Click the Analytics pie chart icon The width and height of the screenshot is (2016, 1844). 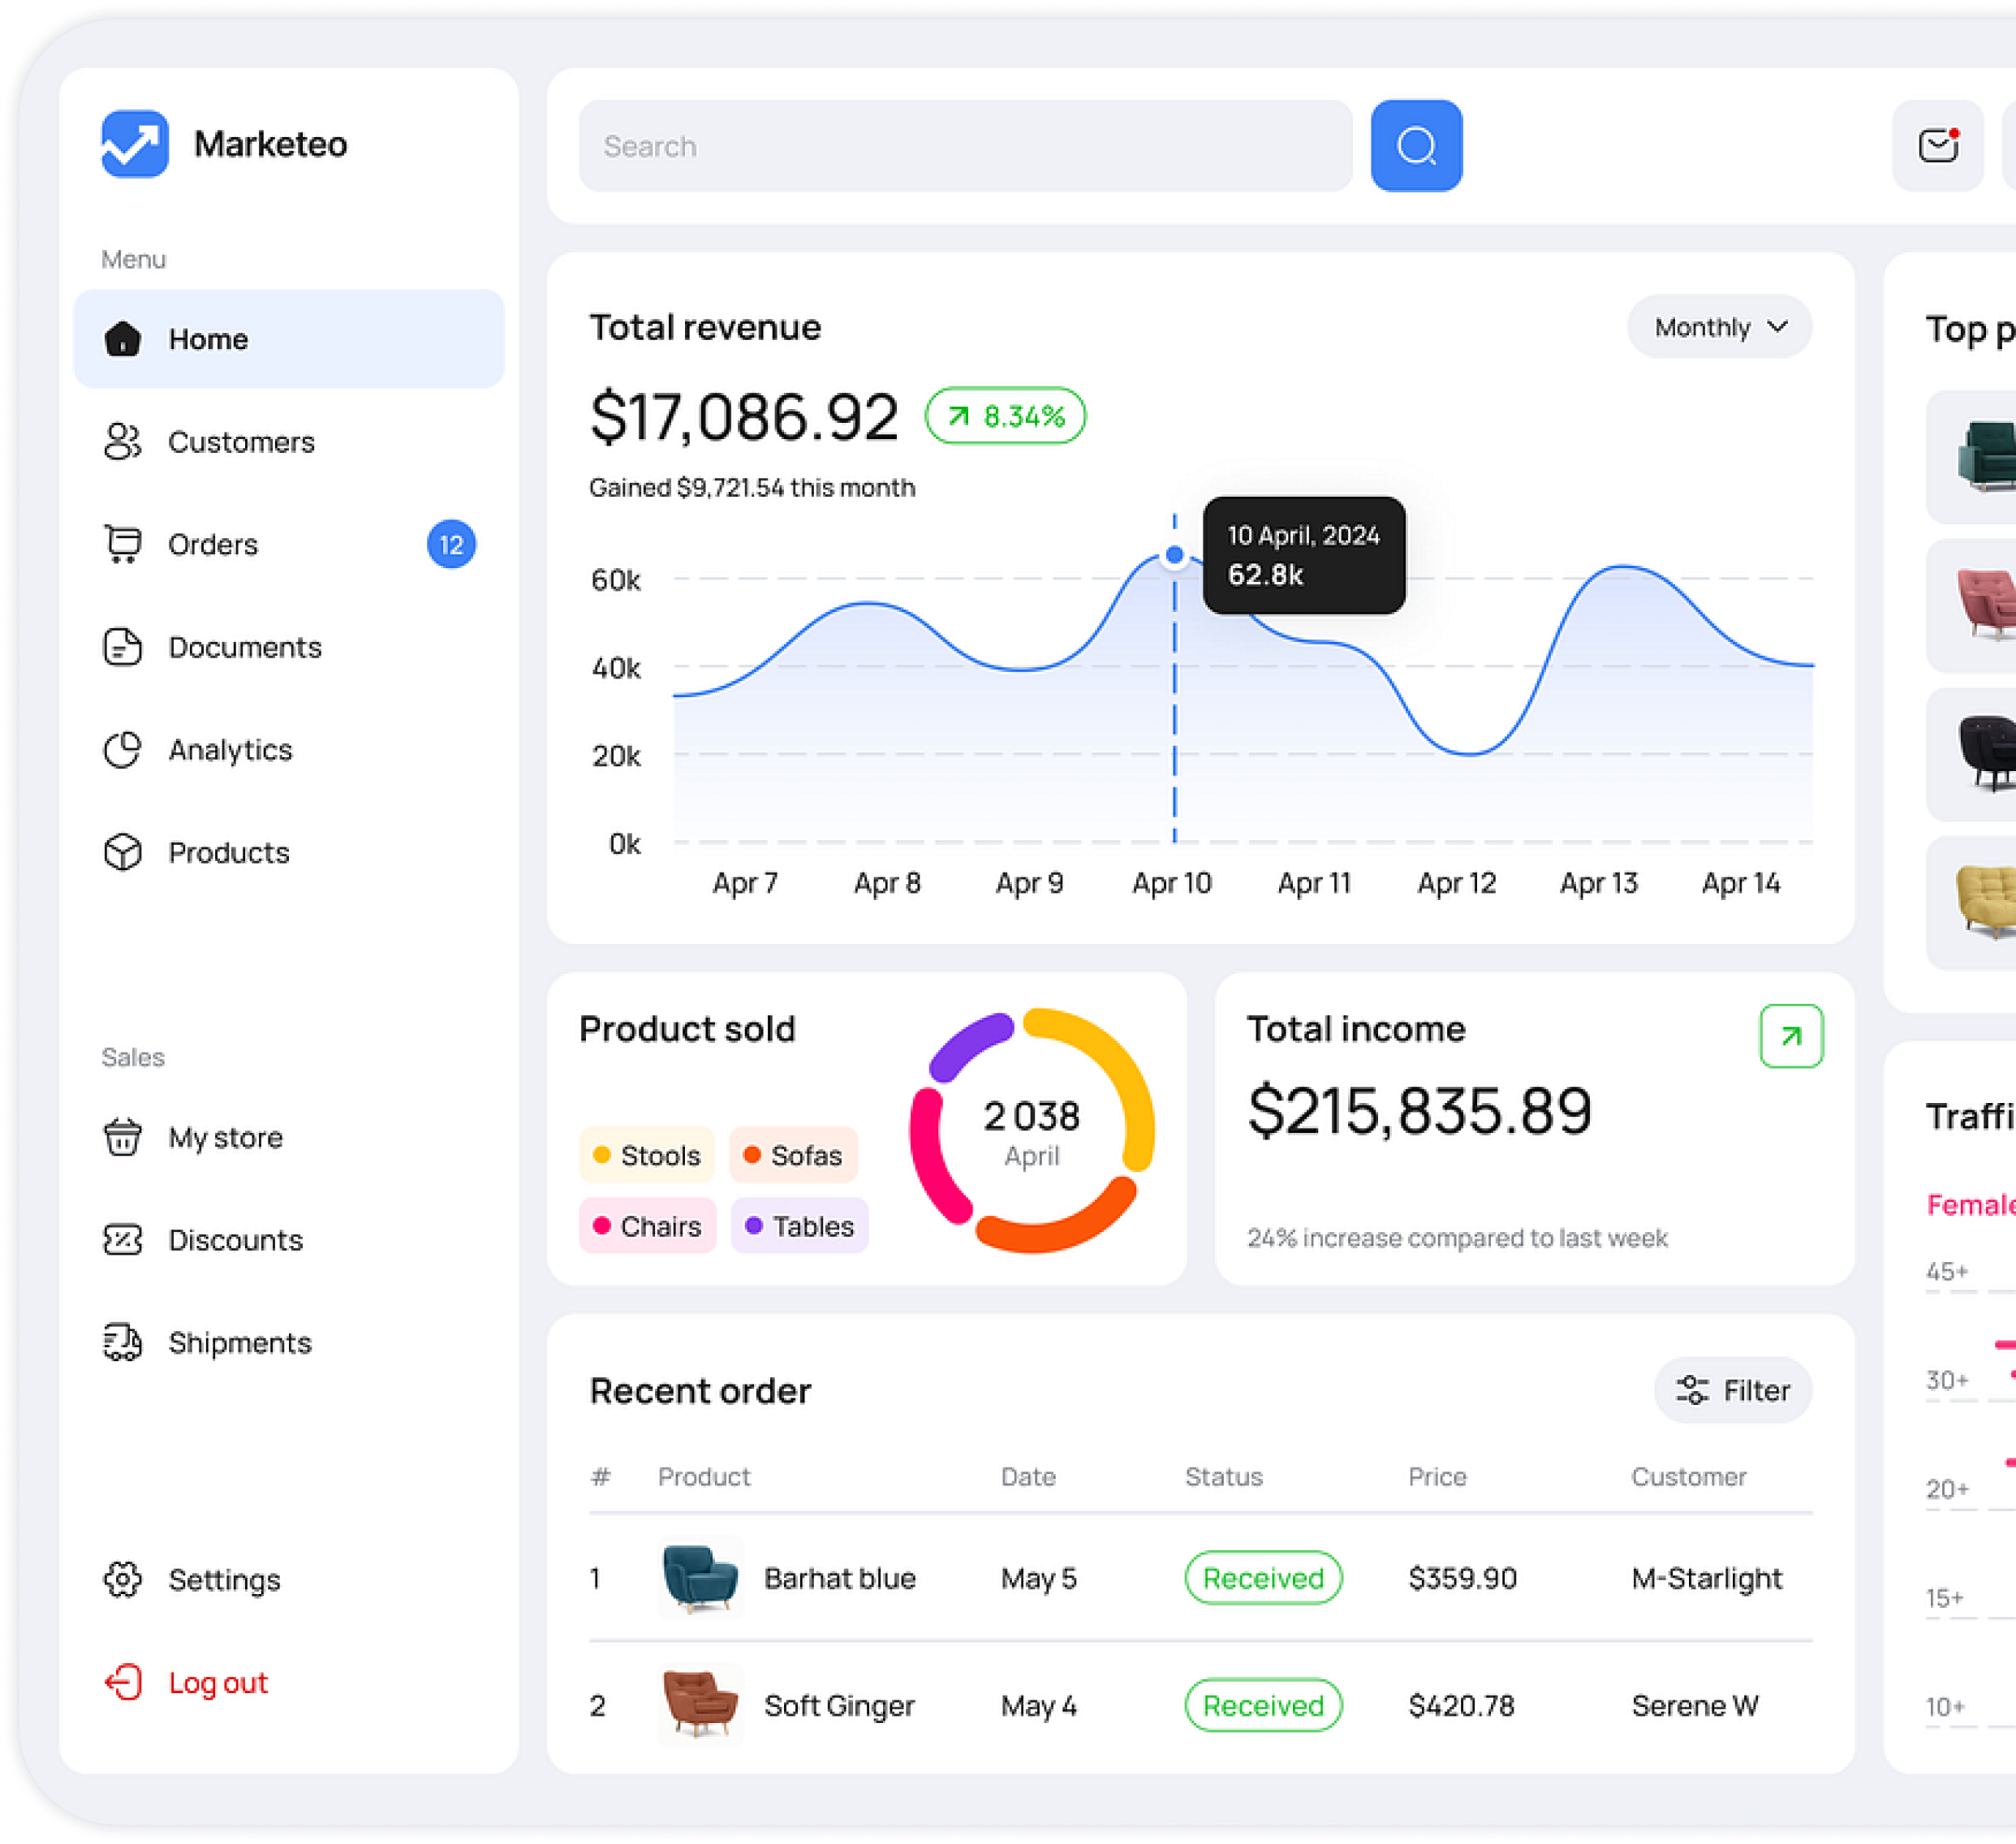click(123, 750)
